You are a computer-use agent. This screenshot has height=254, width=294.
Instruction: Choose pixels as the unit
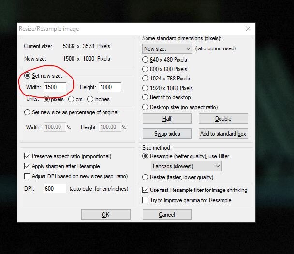click(47, 99)
